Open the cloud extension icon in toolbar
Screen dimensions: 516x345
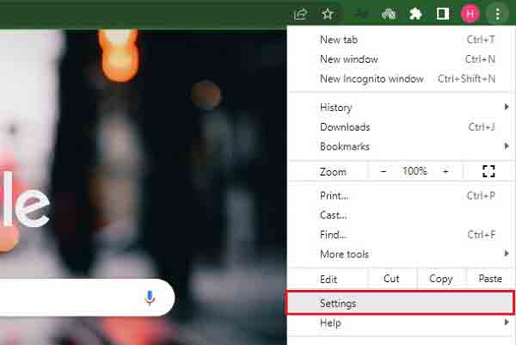[x=389, y=14]
